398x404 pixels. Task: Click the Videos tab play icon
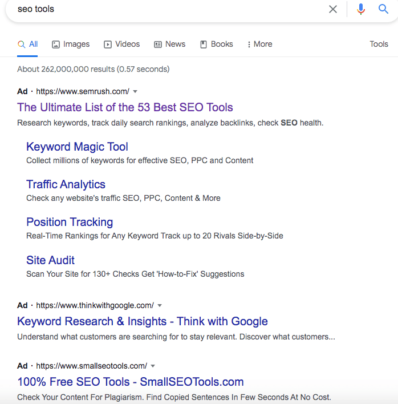point(108,45)
